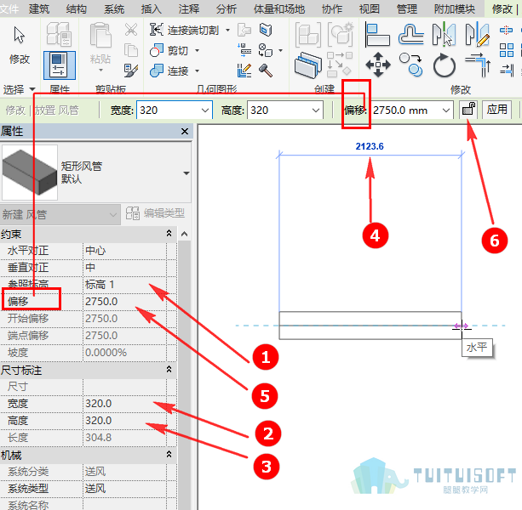Click the 连接 join geometry tool
The width and height of the screenshot is (522, 510).
(x=169, y=71)
